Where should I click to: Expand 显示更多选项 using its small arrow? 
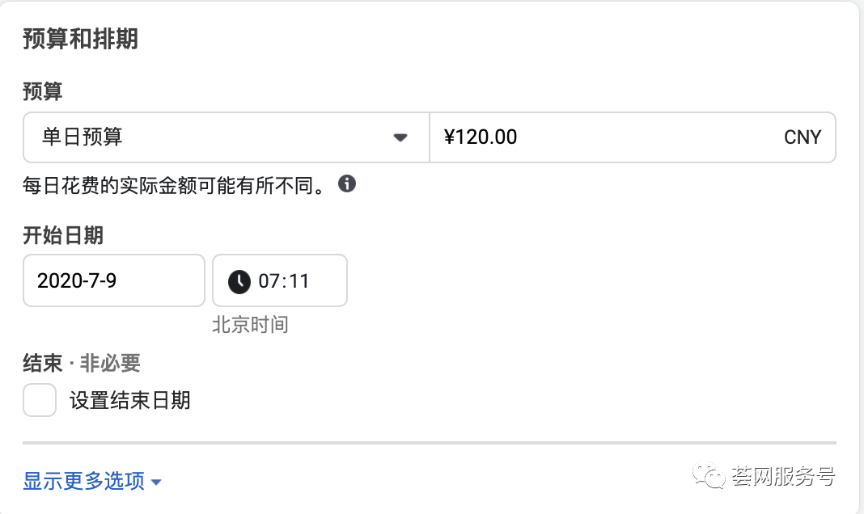[x=157, y=482]
